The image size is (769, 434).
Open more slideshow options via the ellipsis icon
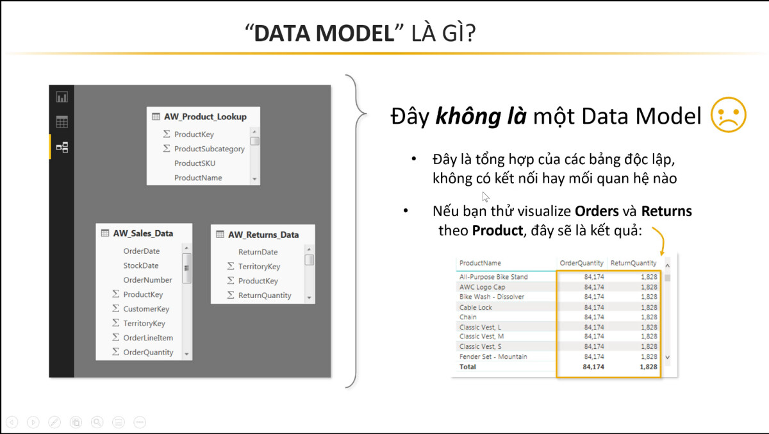point(139,422)
